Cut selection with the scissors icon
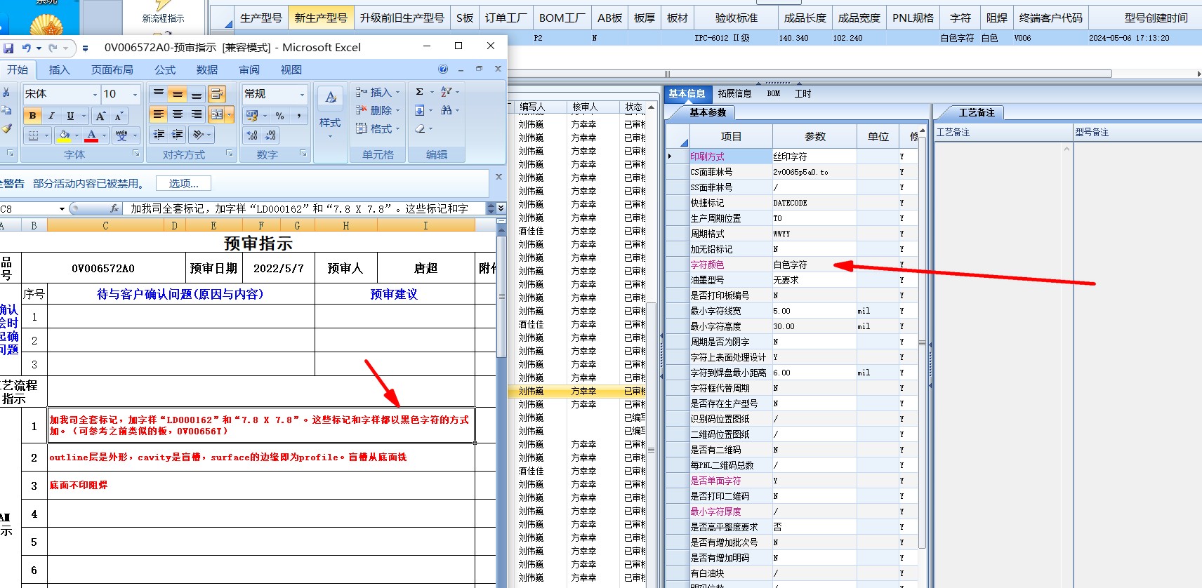1202x588 pixels. pyautogui.click(x=6, y=93)
